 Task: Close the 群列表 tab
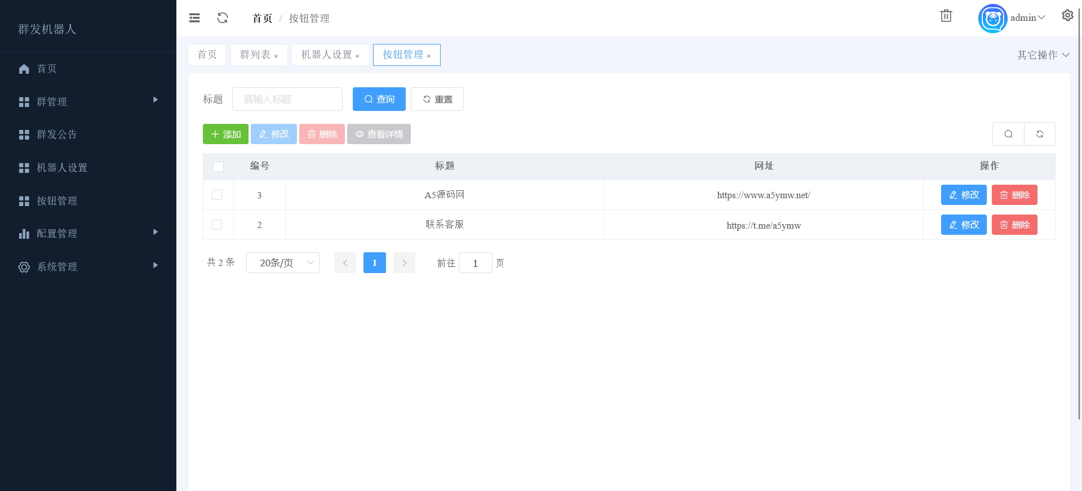(276, 56)
